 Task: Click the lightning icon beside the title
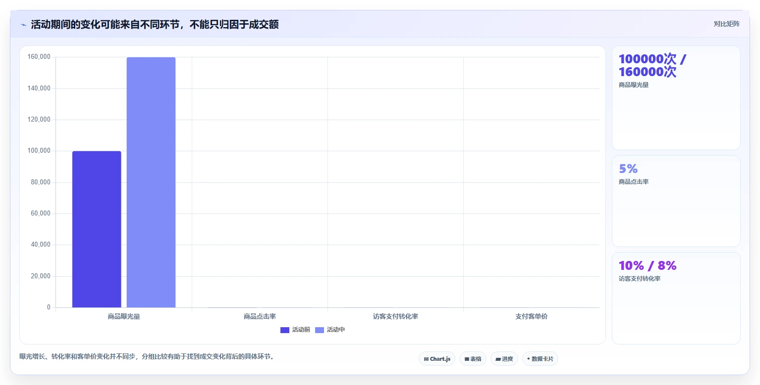24,25
